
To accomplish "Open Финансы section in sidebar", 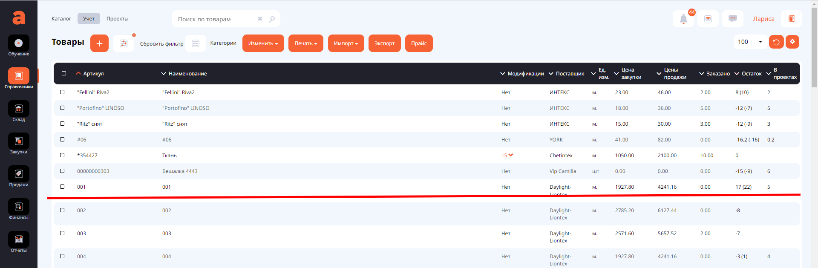I will pos(19,210).
